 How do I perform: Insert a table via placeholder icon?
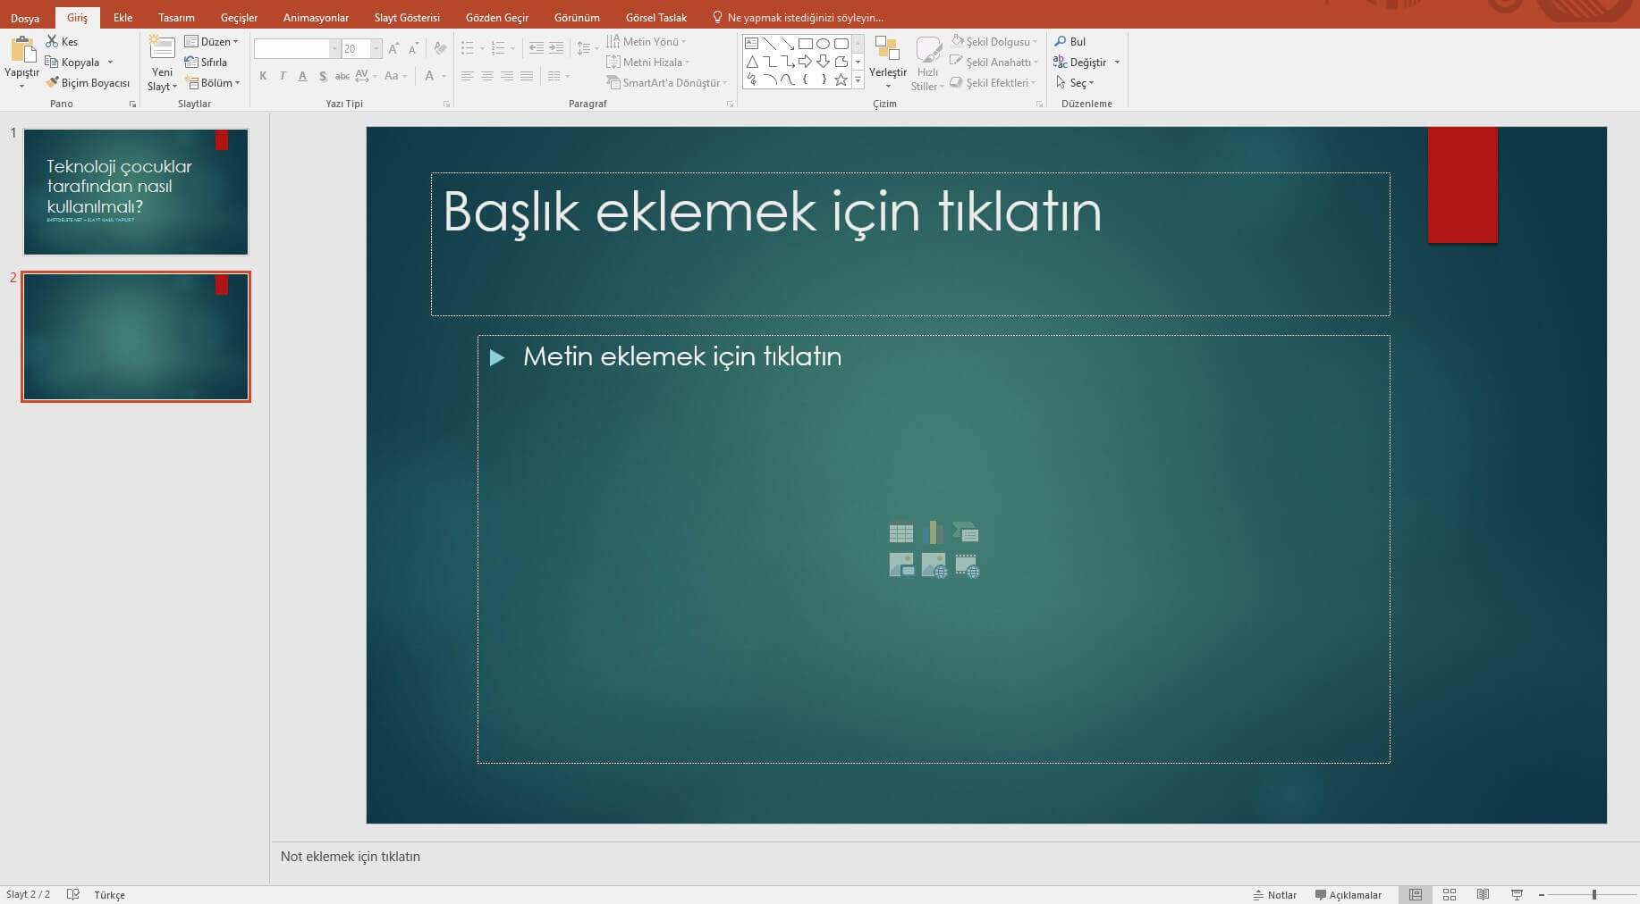pos(901,532)
